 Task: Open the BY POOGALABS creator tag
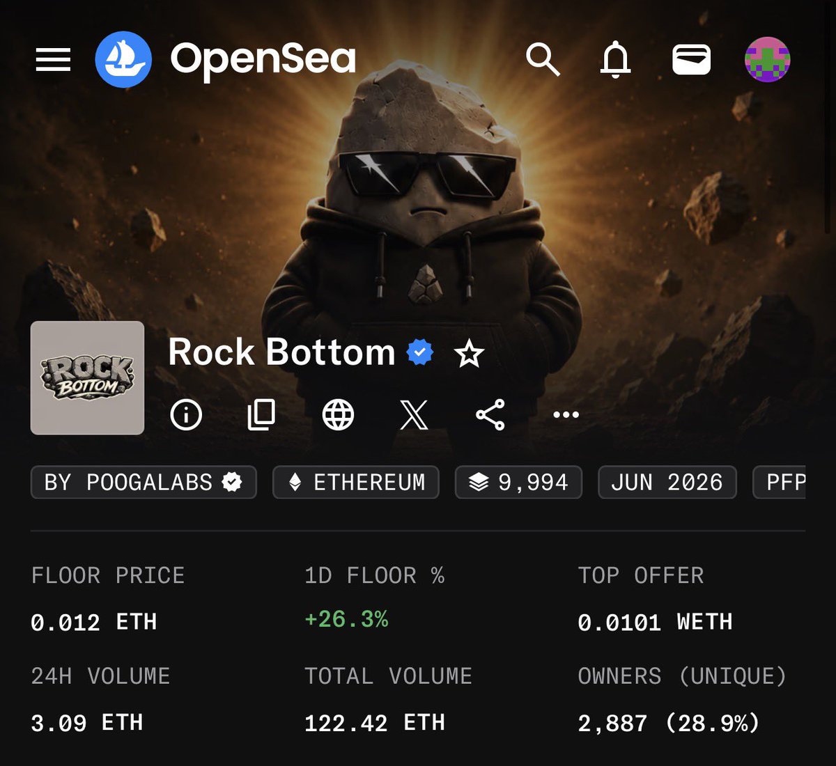[x=144, y=483]
